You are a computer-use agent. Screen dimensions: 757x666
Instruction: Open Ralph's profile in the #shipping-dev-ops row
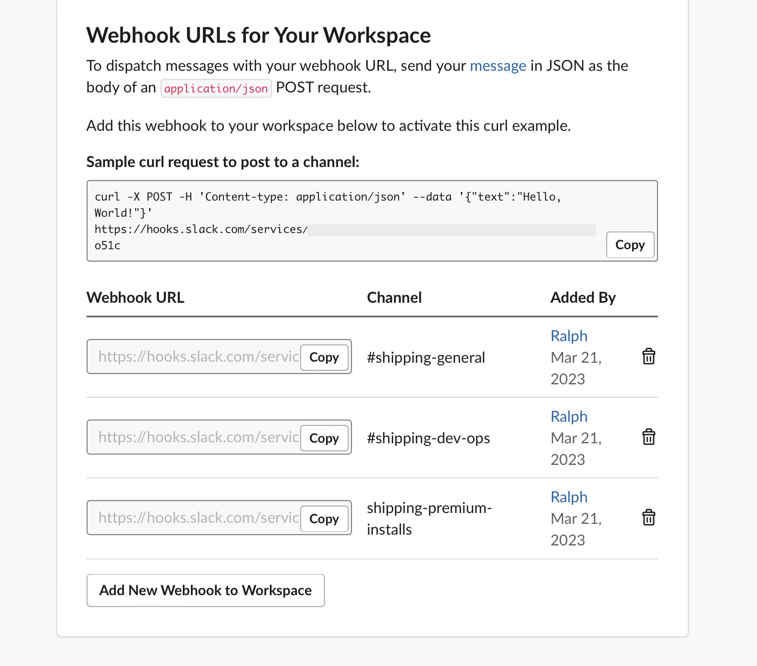(x=568, y=416)
